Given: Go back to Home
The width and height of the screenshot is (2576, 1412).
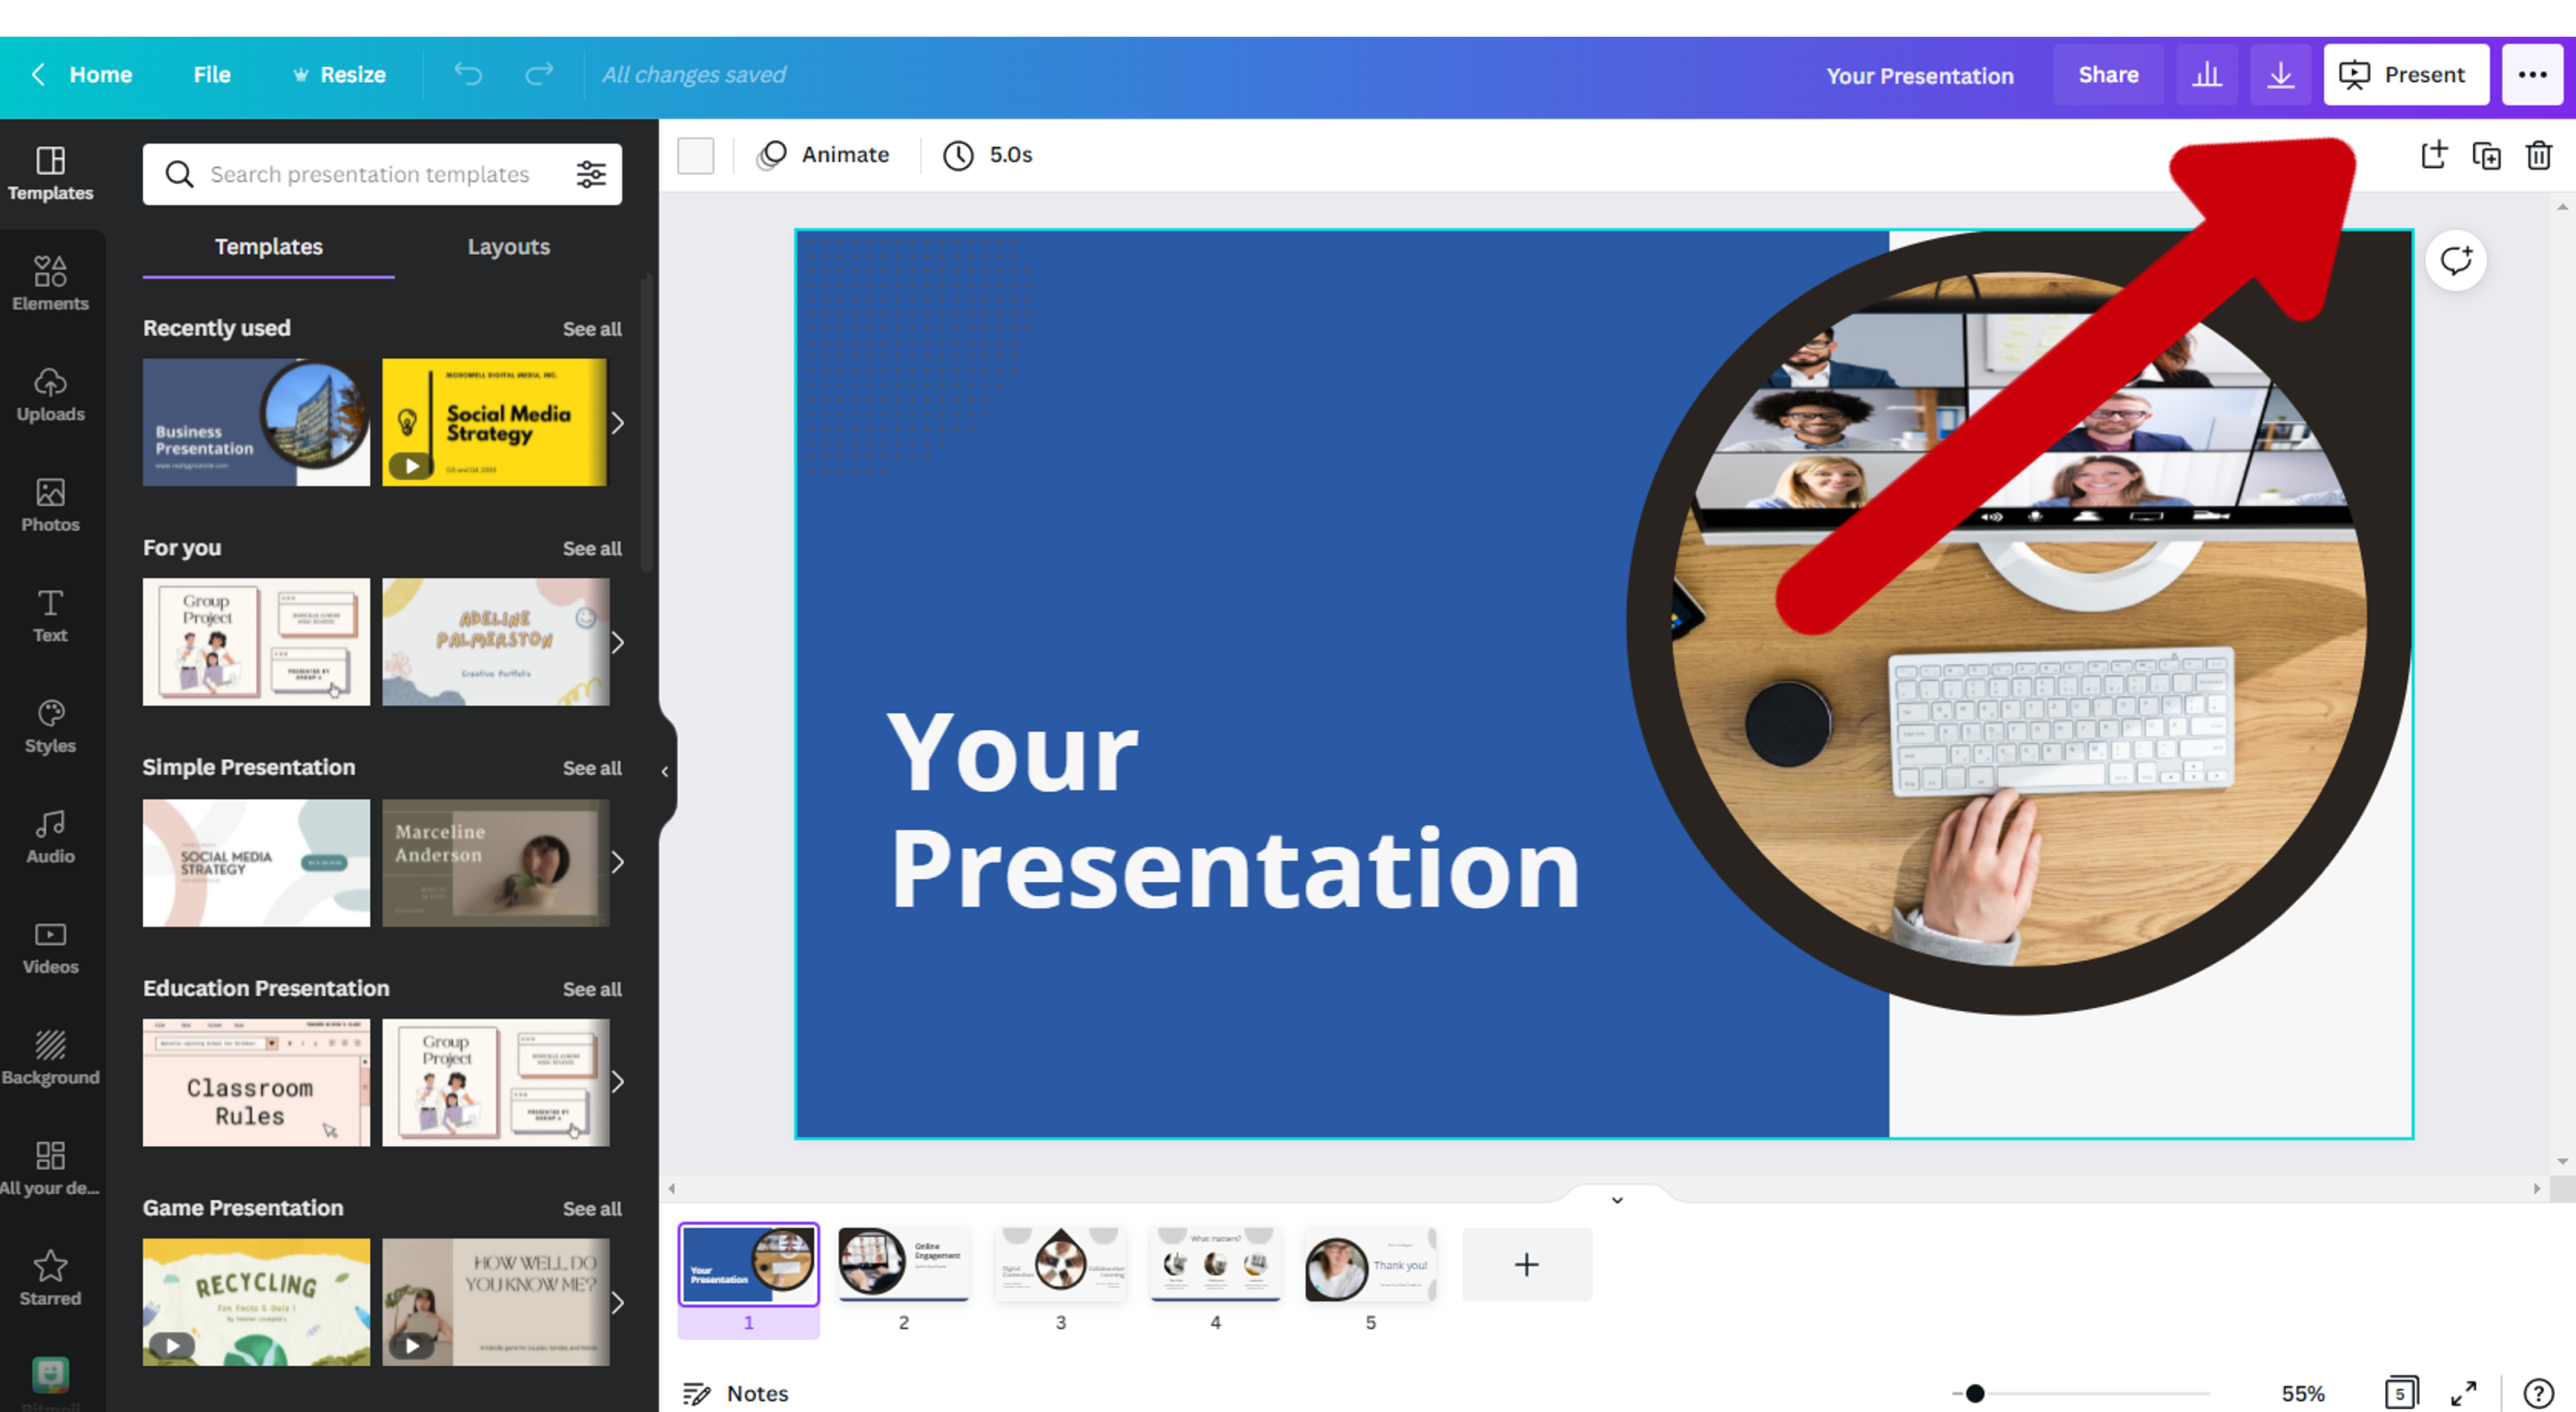Looking at the screenshot, I should (82, 74).
